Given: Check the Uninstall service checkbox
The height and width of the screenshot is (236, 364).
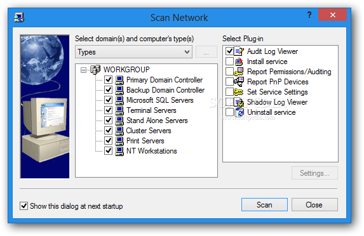Looking at the screenshot, I should click(x=229, y=112).
